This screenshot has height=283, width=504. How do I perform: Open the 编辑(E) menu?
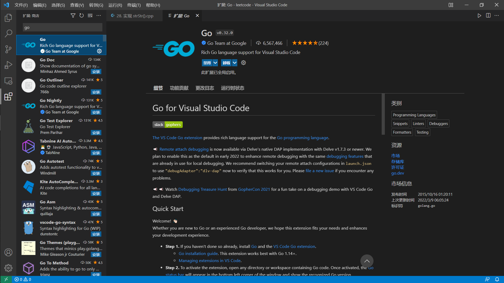(x=40, y=5)
